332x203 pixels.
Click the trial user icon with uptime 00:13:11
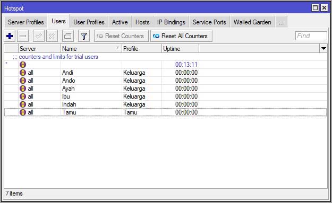click(x=23, y=65)
